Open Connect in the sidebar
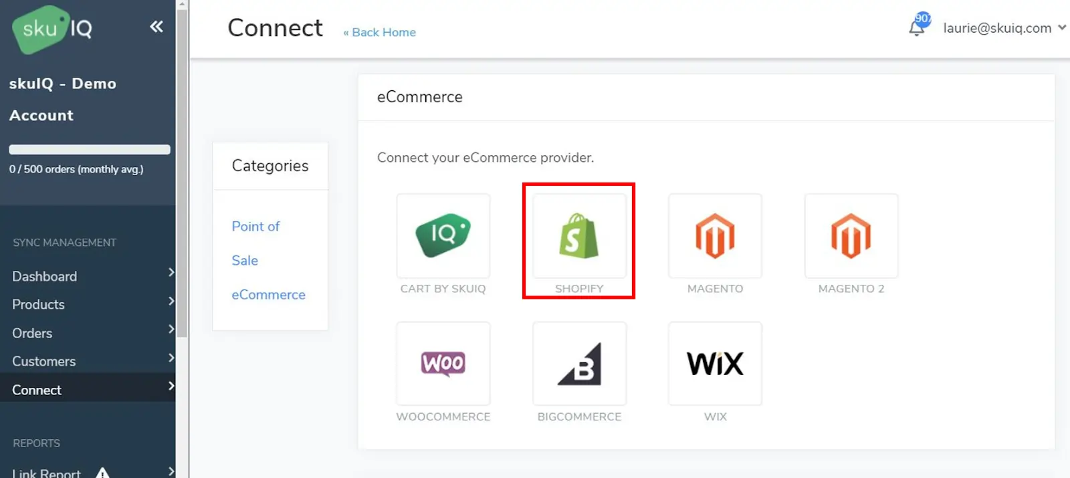 [x=37, y=390]
